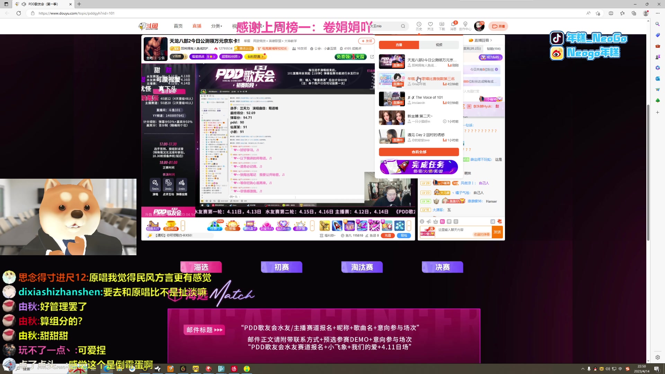The height and width of the screenshot is (374, 665).
Task: Open the 下载 download icon
Action: click(x=442, y=26)
